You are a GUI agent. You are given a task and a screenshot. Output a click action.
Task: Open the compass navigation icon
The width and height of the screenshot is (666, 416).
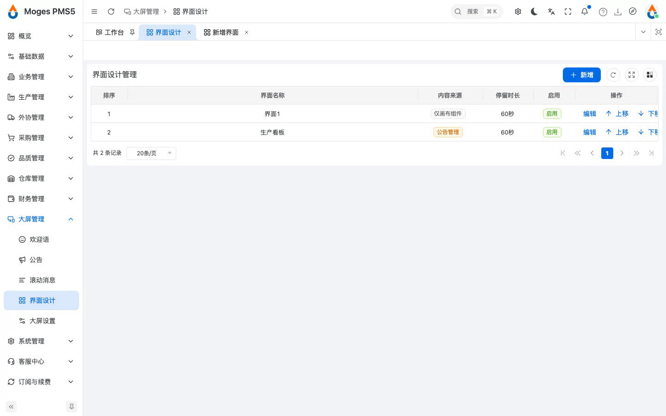pyautogui.click(x=633, y=12)
